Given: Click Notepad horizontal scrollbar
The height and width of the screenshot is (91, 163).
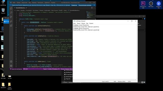Looking at the screenshot, I should tap(104, 80).
